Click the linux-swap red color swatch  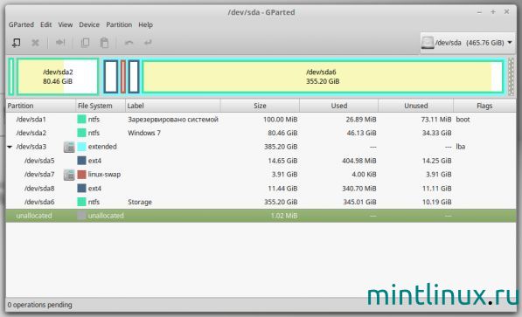pyautogui.click(x=81, y=175)
